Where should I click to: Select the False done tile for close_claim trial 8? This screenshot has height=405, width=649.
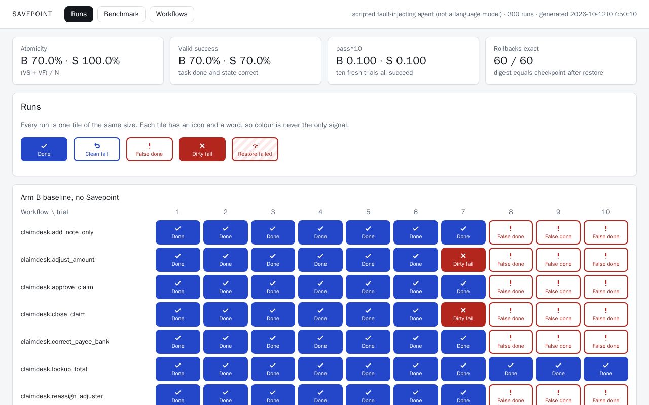(x=511, y=314)
